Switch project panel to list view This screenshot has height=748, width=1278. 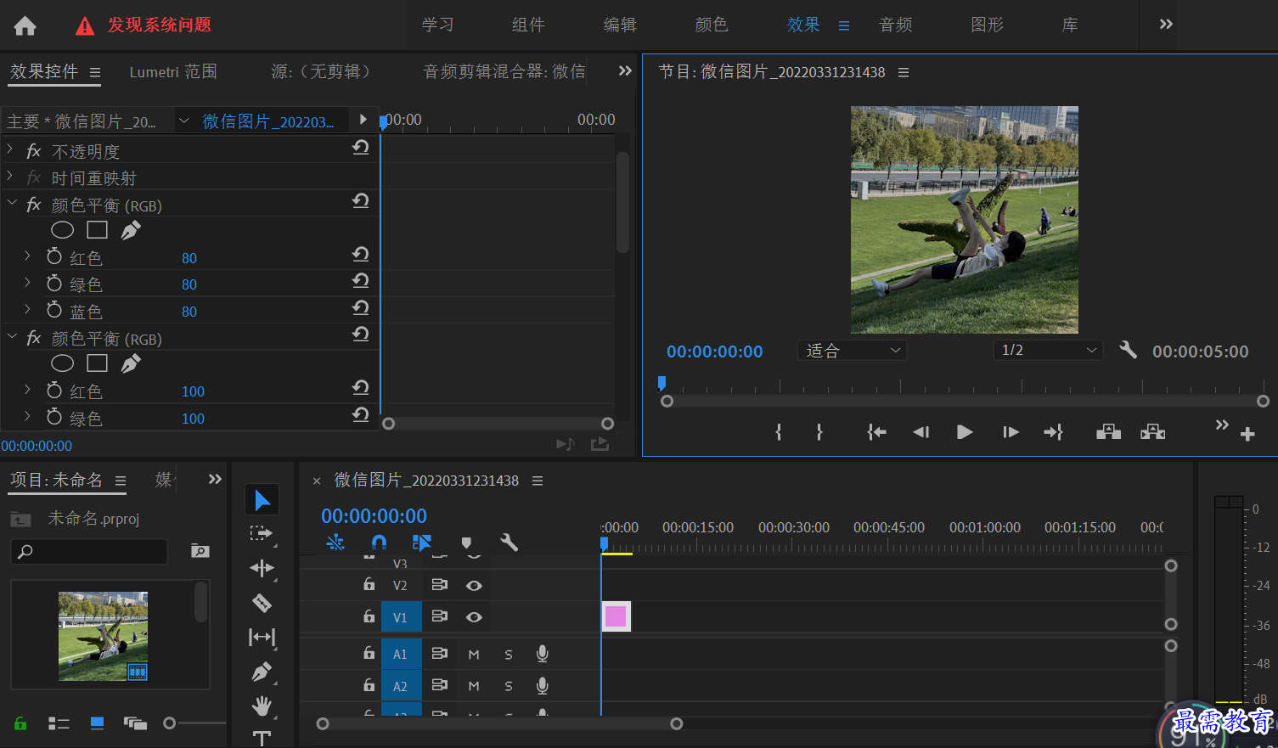(59, 723)
